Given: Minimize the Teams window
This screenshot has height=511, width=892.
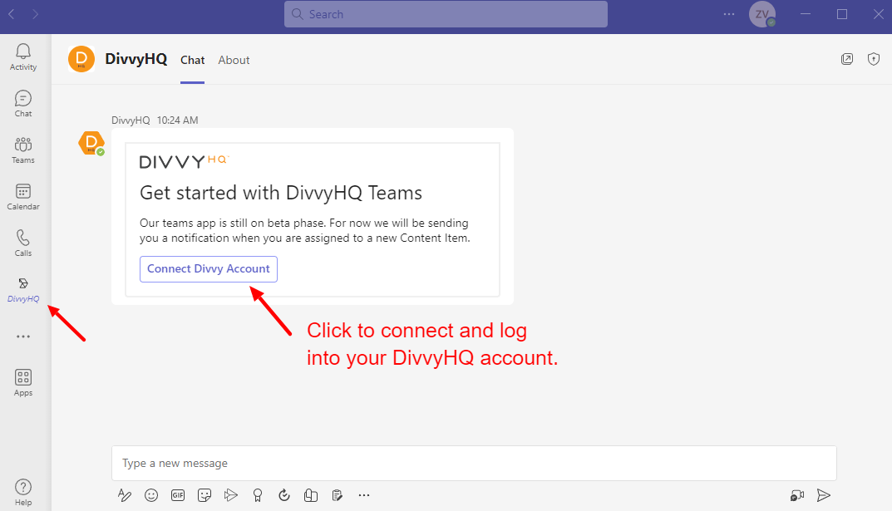Looking at the screenshot, I should [x=806, y=14].
